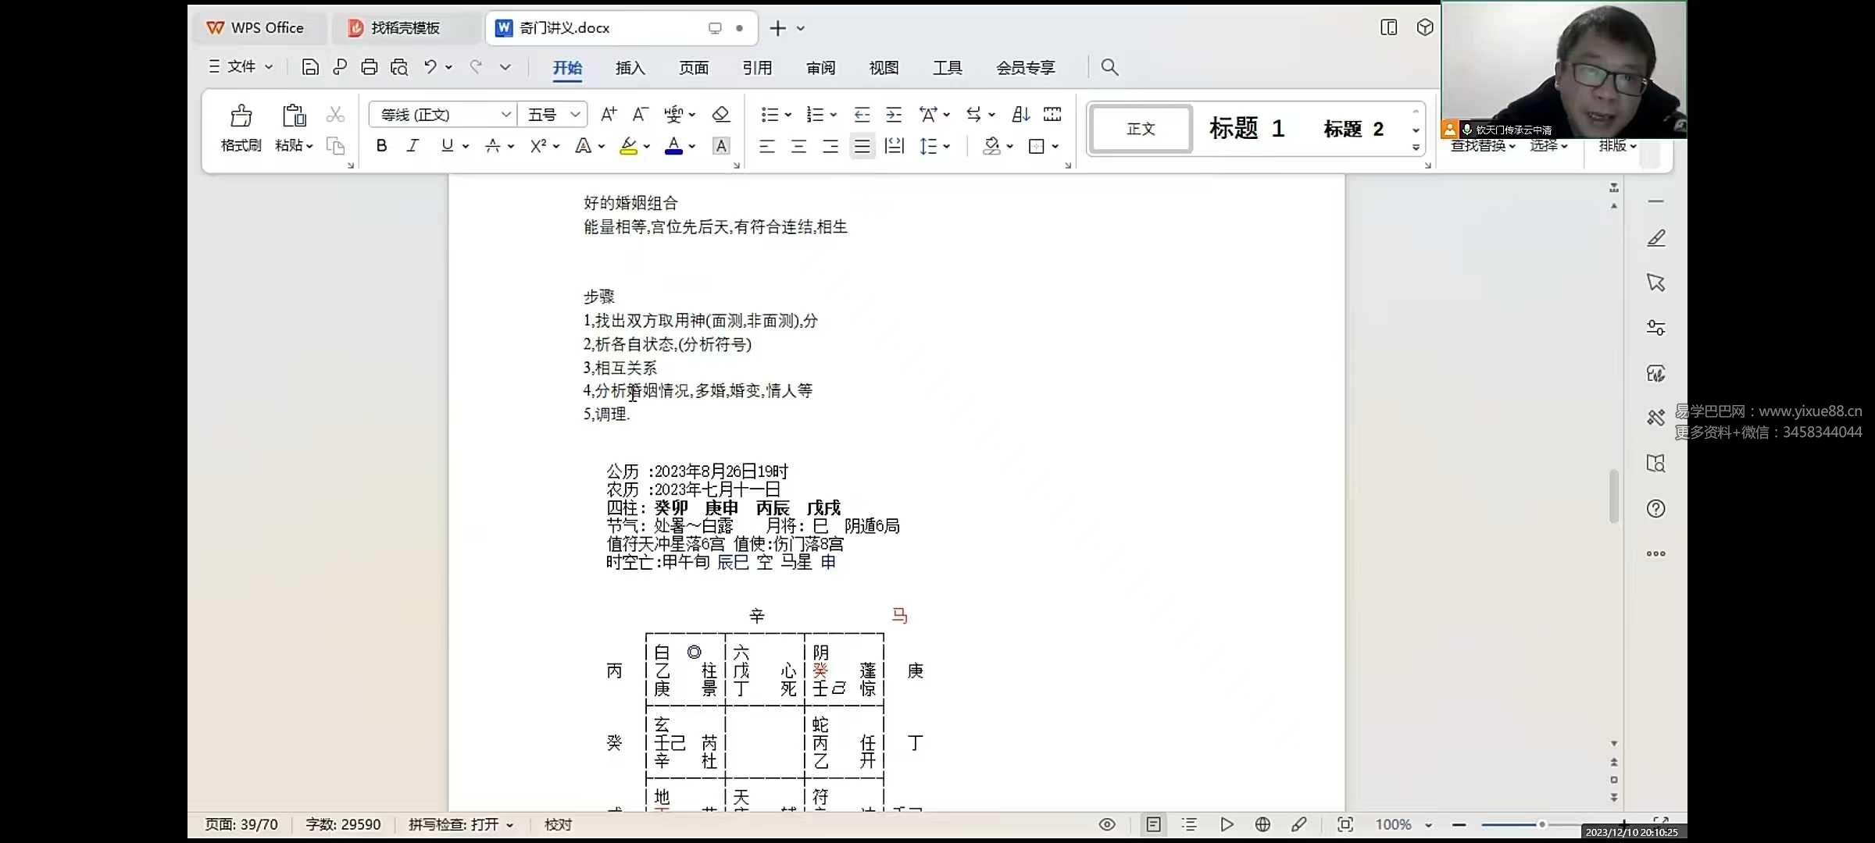
Task: Apply the 标题 1 heading style
Action: click(x=1245, y=129)
